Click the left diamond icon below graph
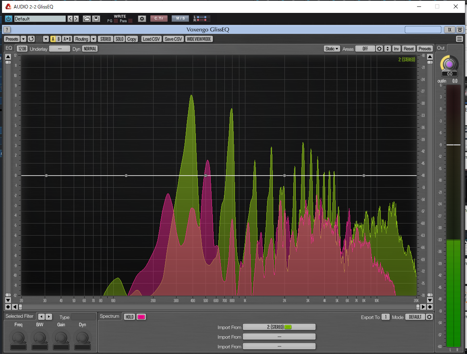This screenshot has height=354, width=467. coord(8,306)
